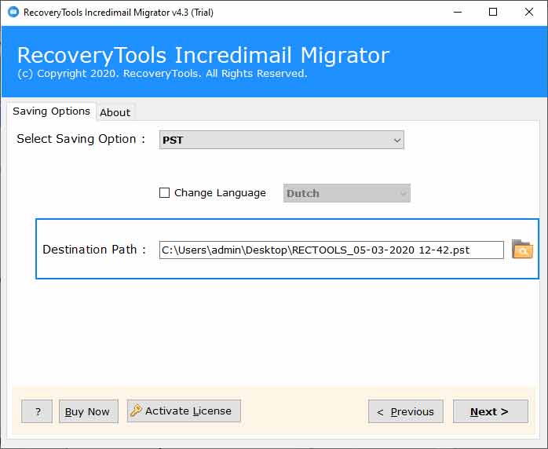Screen dimensions: 548x449
Task: Open the Select Saving Option PST dropdown
Action: (282, 140)
